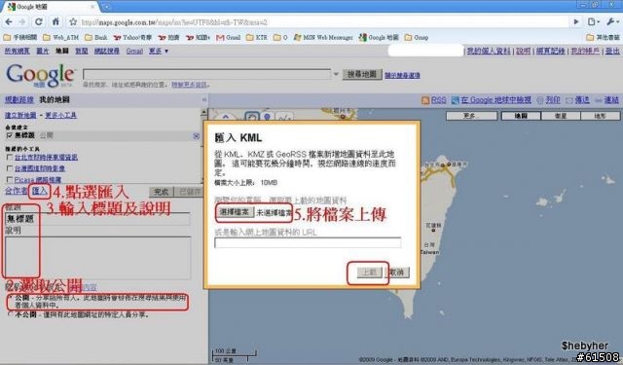Open 所有網頁 in top navigation
This screenshot has width=623, height=365.
point(18,51)
